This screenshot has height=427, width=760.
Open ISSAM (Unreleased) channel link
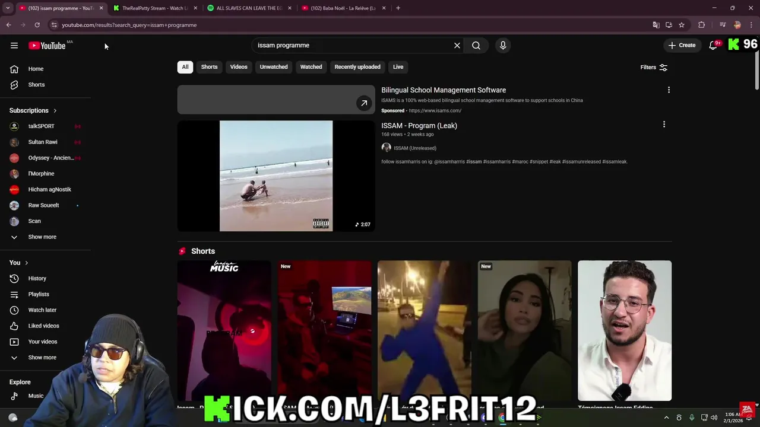coord(415,148)
